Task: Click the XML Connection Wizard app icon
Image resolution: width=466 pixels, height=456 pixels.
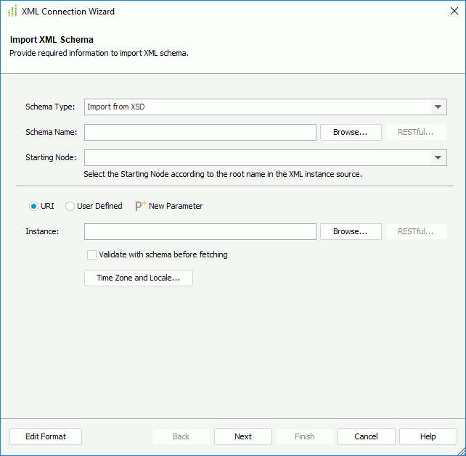Action: click(x=12, y=12)
